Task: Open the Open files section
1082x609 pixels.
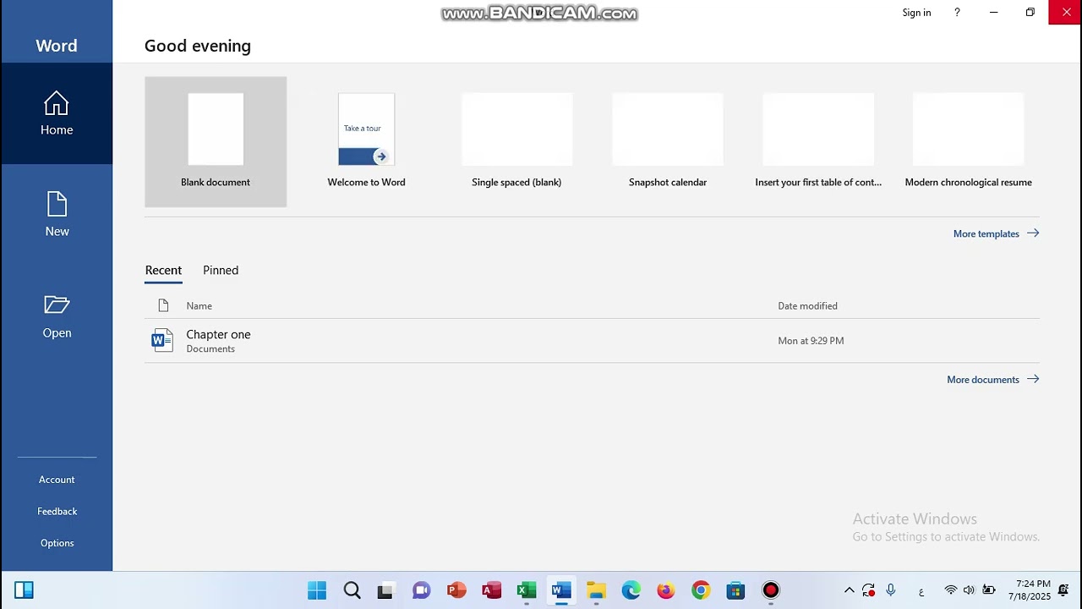Action: click(x=57, y=316)
